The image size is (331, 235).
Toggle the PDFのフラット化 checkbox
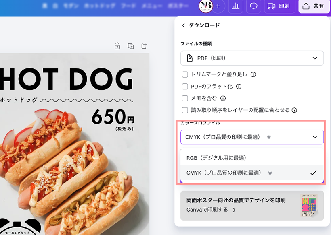(185, 87)
